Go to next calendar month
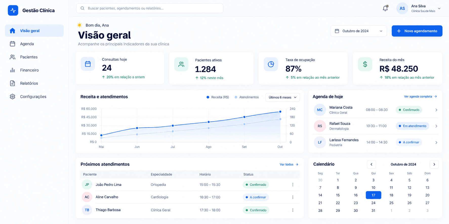 [x=434, y=164]
